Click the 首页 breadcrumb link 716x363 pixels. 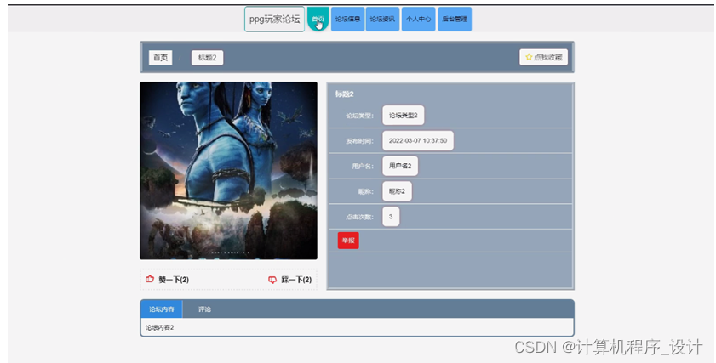(x=160, y=58)
